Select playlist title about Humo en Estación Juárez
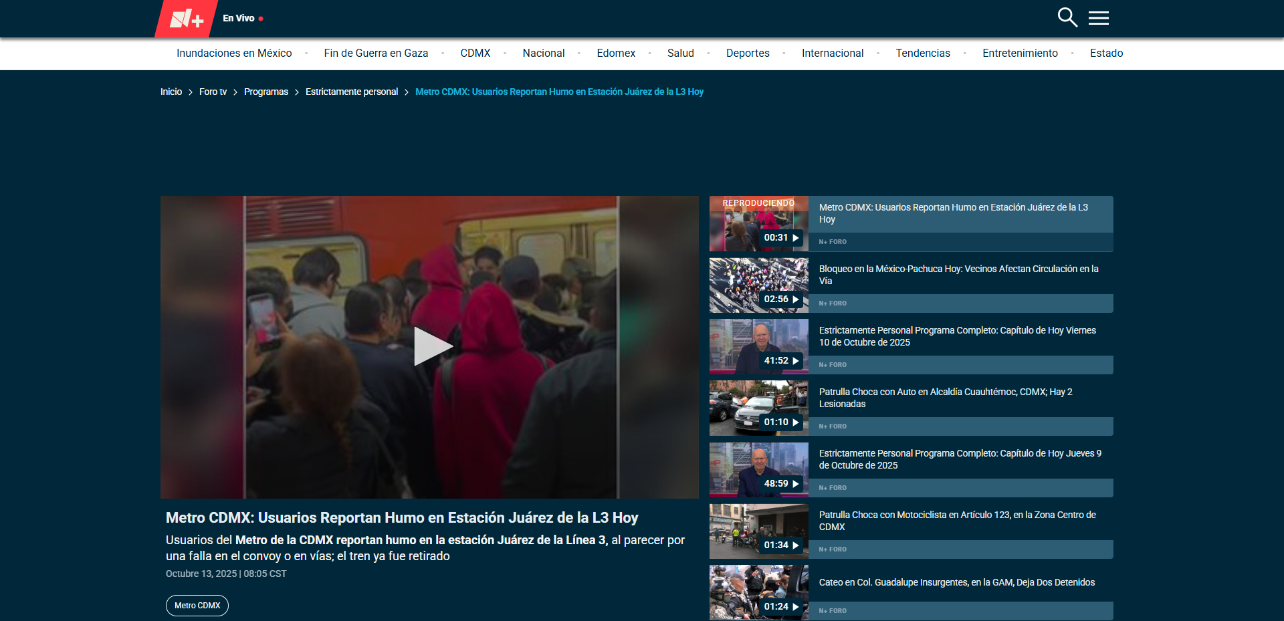 [954, 213]
